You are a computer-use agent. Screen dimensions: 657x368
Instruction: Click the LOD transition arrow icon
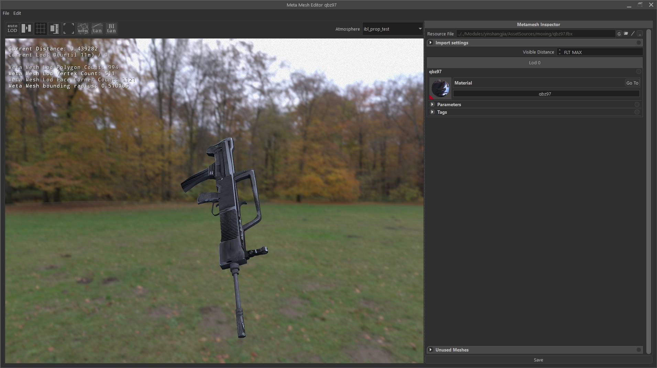pyautogui.click(x=26, y=29)
